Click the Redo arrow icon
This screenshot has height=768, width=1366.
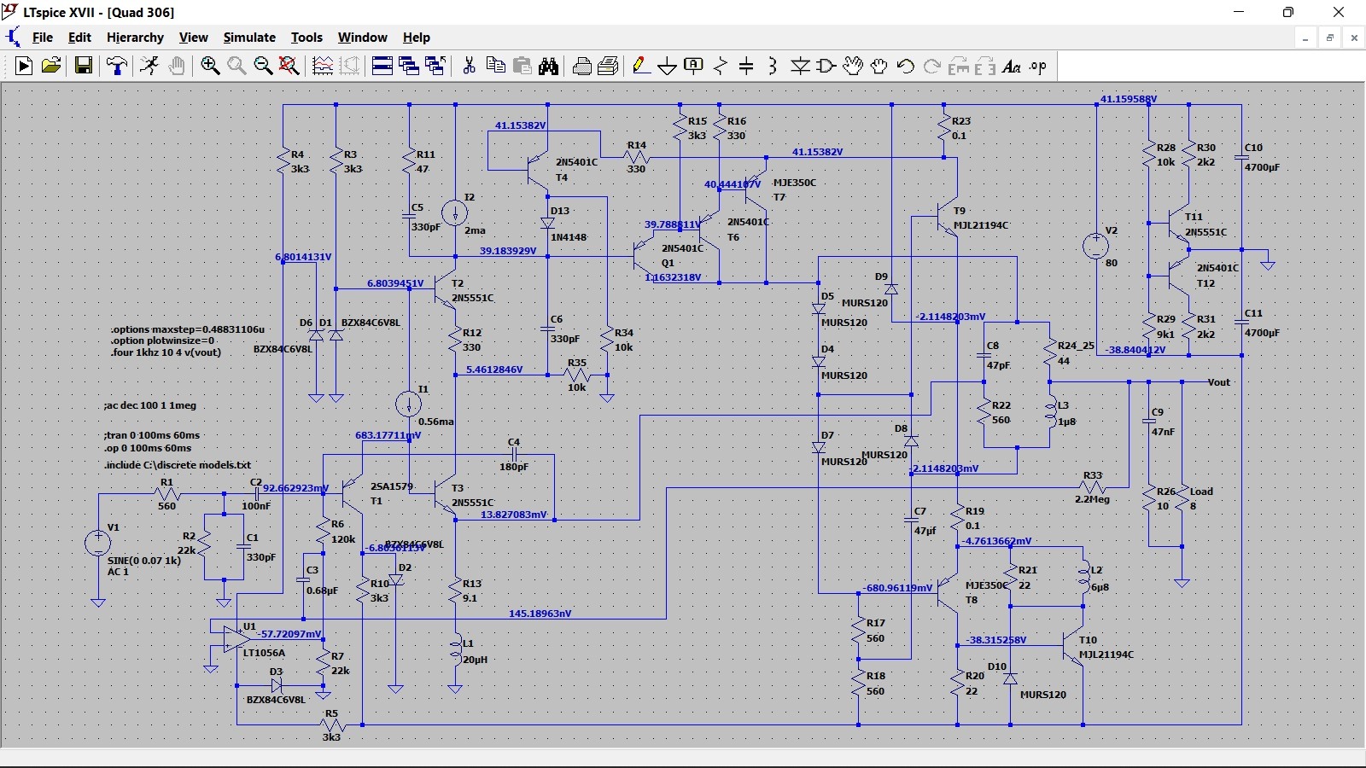pos(932,66)
